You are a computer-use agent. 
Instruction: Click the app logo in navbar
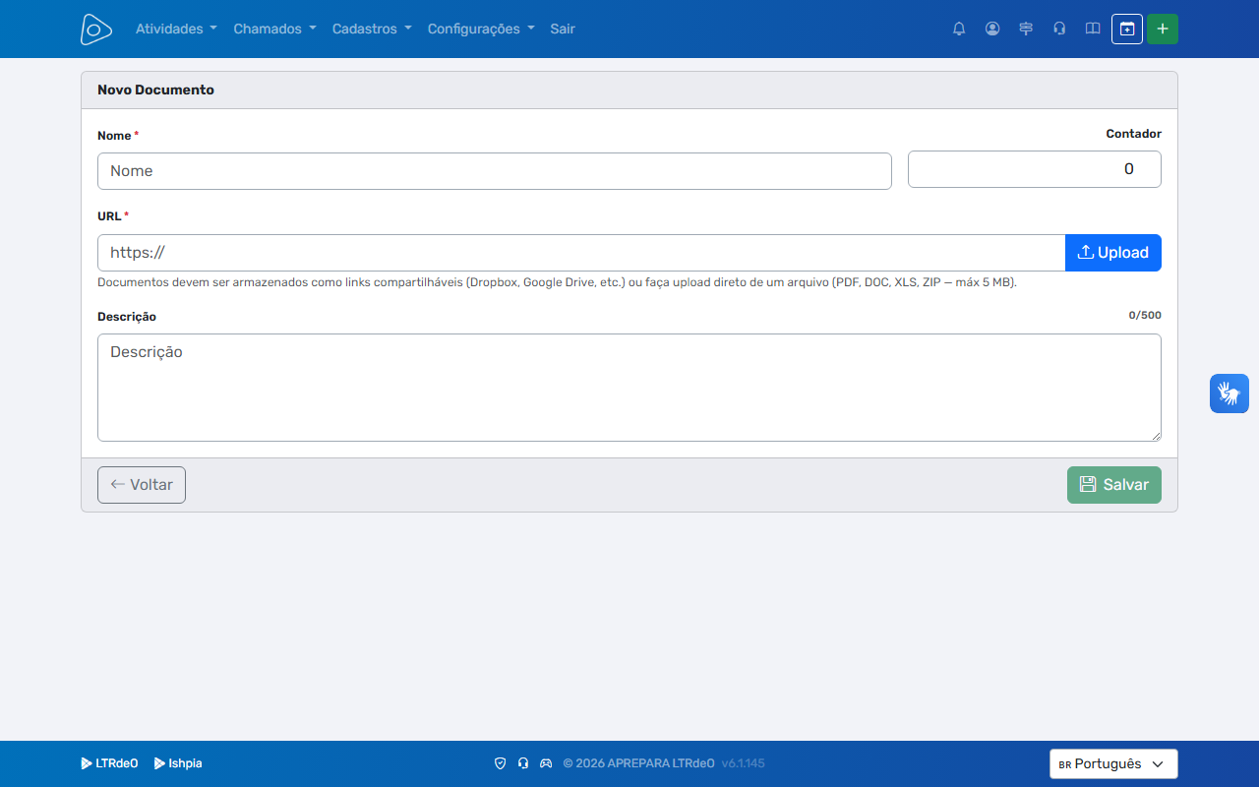[x=96, y=29]
